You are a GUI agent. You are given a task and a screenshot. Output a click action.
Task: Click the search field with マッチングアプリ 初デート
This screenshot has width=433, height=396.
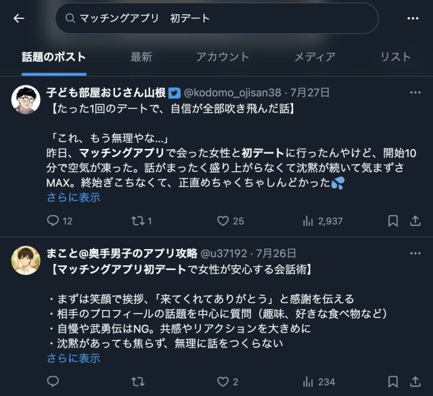(216, 18)
